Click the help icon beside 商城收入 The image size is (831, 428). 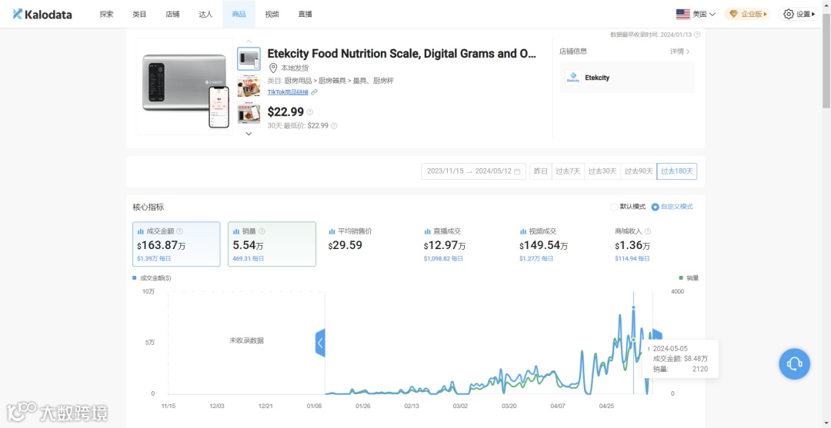[648, 231]
